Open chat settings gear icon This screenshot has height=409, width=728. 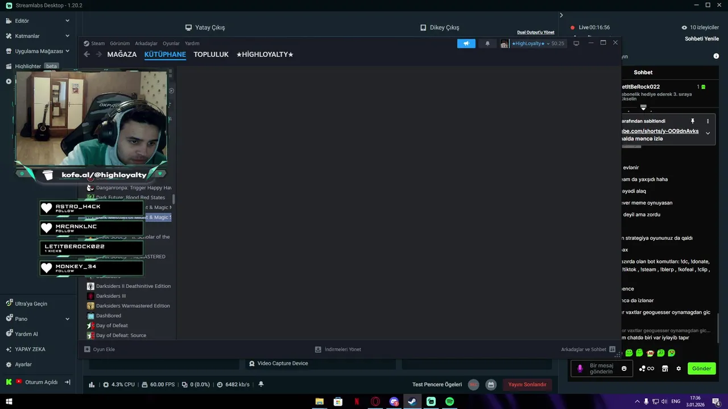(679, 369)
